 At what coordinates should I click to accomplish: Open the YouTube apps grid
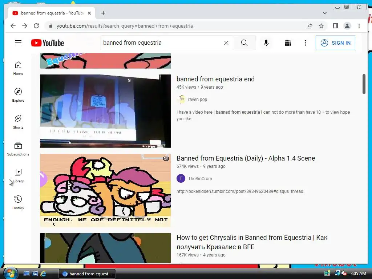288,43
